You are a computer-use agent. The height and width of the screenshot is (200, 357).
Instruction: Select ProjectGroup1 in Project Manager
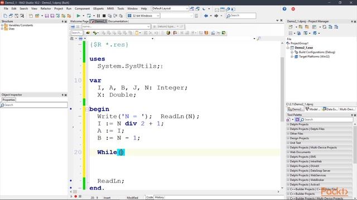[x=300, y=43]
